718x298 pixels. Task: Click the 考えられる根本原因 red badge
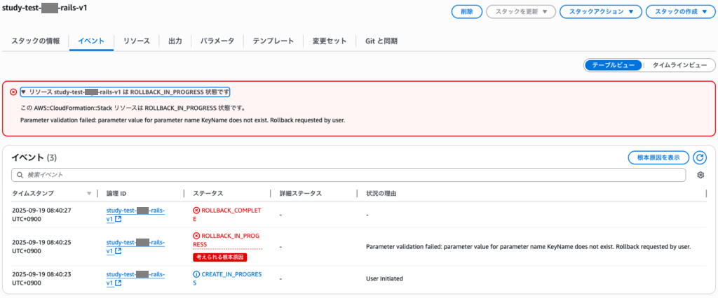coord(220,257)
